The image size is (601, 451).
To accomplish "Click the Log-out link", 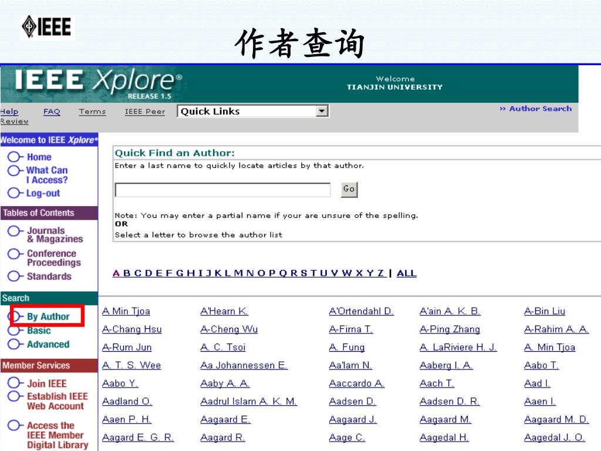I will 43,193.
